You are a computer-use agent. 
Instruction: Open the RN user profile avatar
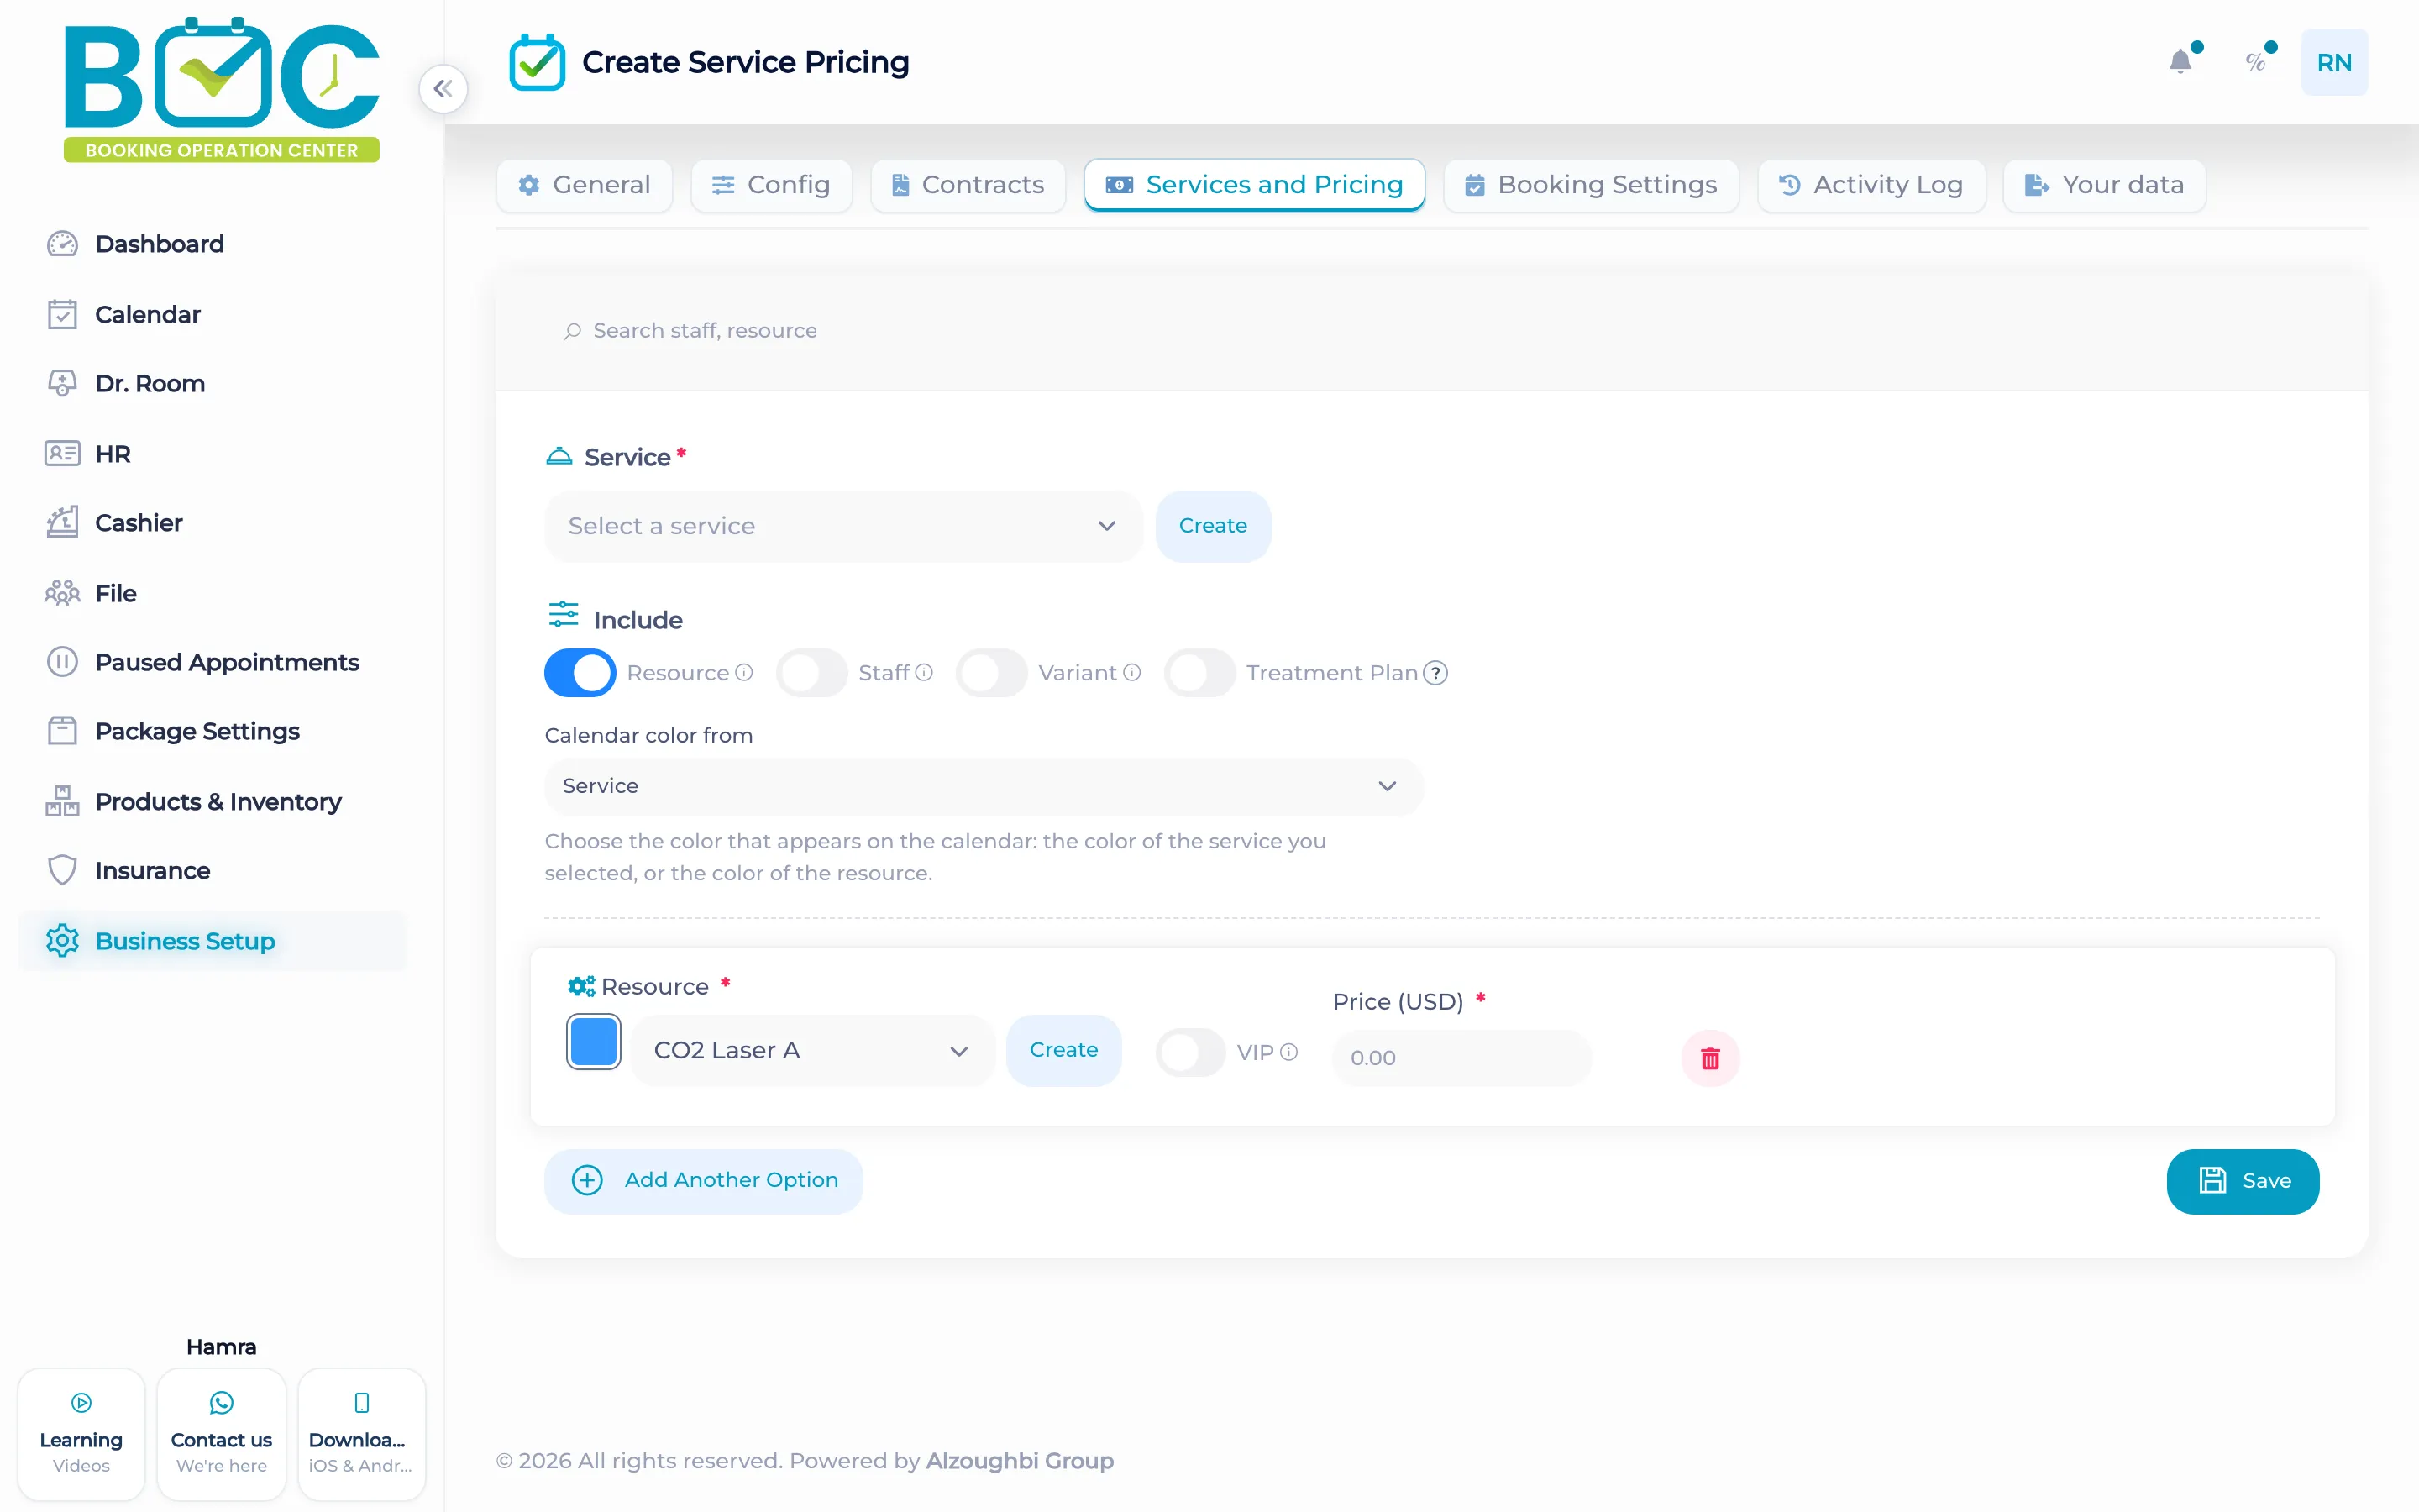point(2334,62)
